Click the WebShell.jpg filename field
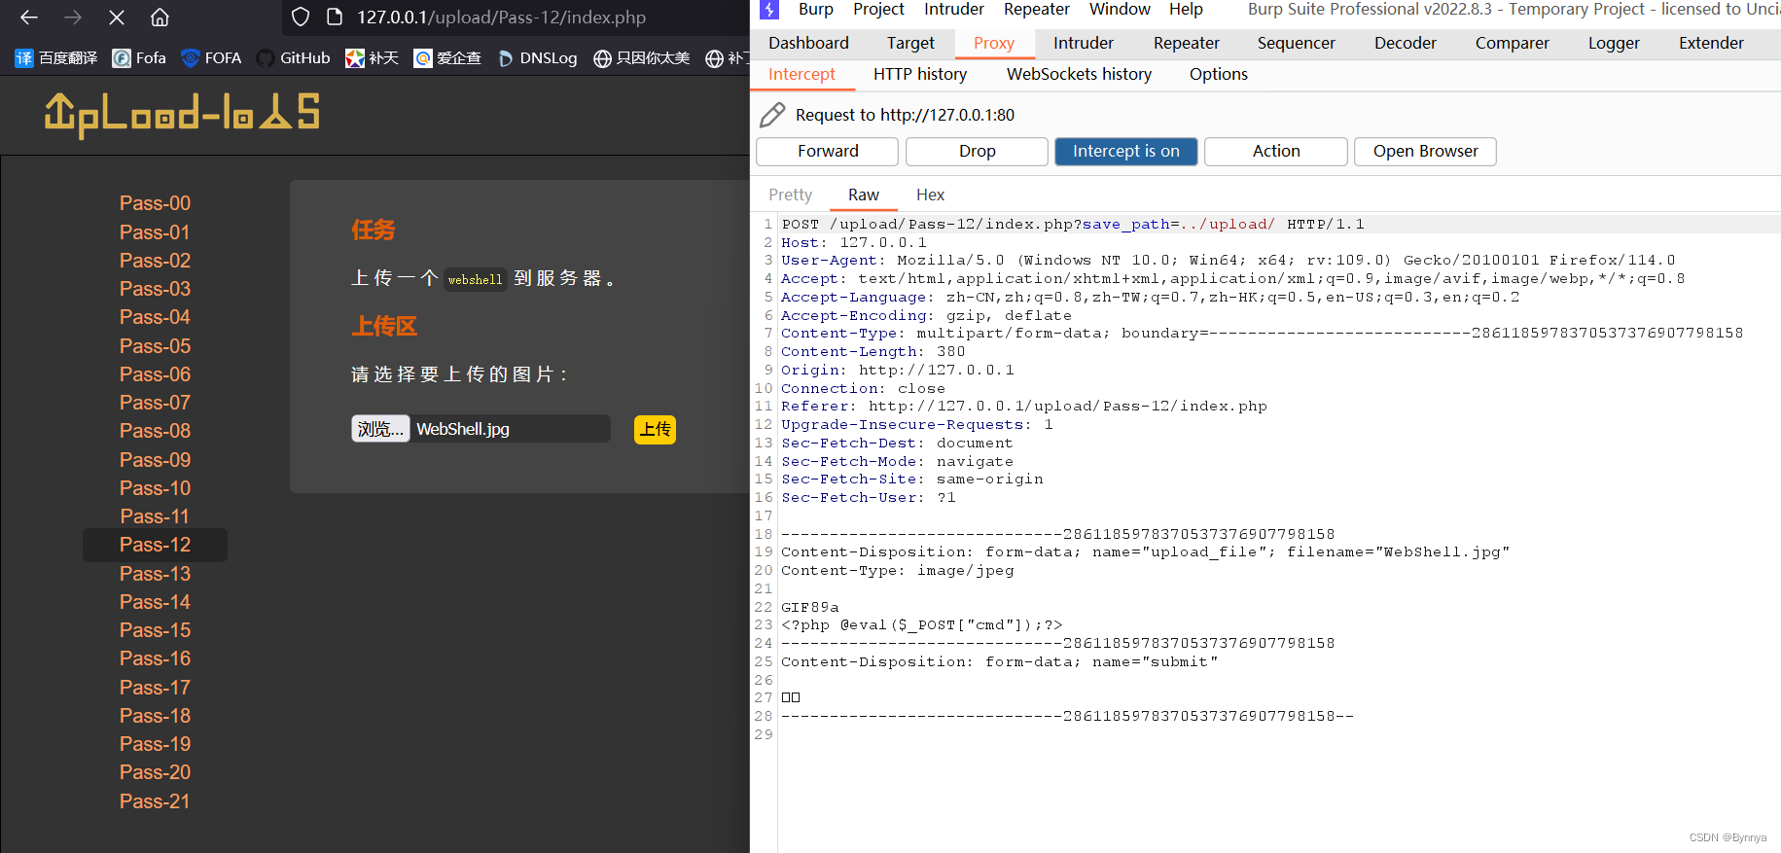The width and height of the screenshot is (1781, 853). [x=511, y=429]
